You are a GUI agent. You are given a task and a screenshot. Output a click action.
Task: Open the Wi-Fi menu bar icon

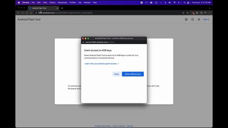[175, 2]
